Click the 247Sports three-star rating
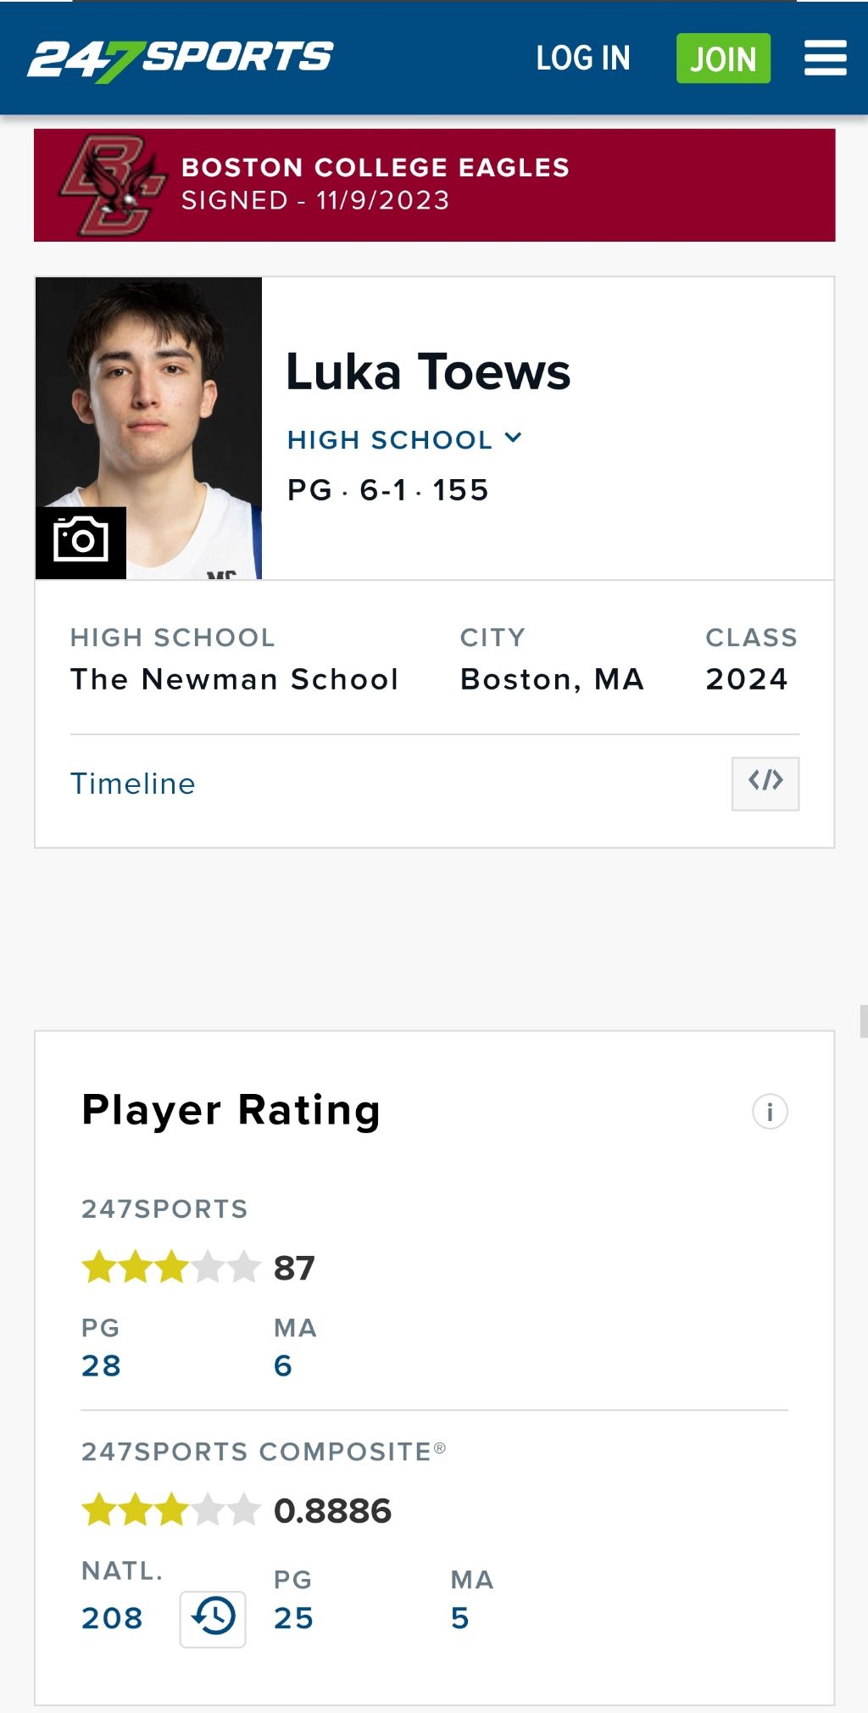Image resolution: width=868 pixels, height=1713 pixels. coord(170,1268)
